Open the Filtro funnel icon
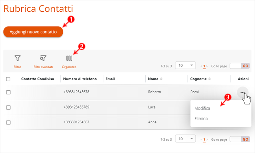The height and width of the screenshot is (153, 255). (17, 58)
